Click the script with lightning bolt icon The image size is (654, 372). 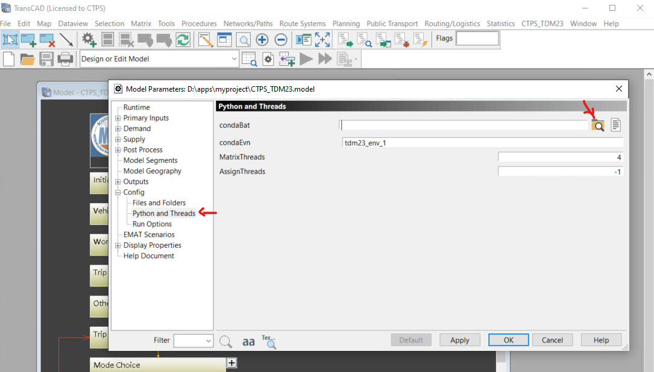[x=421, y=40]
